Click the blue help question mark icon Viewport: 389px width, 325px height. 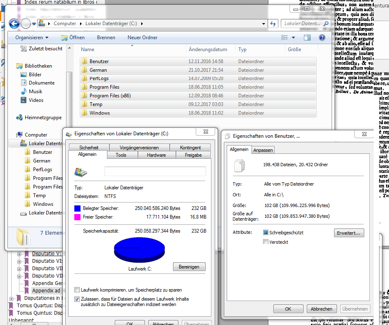(x=322, y=38)
